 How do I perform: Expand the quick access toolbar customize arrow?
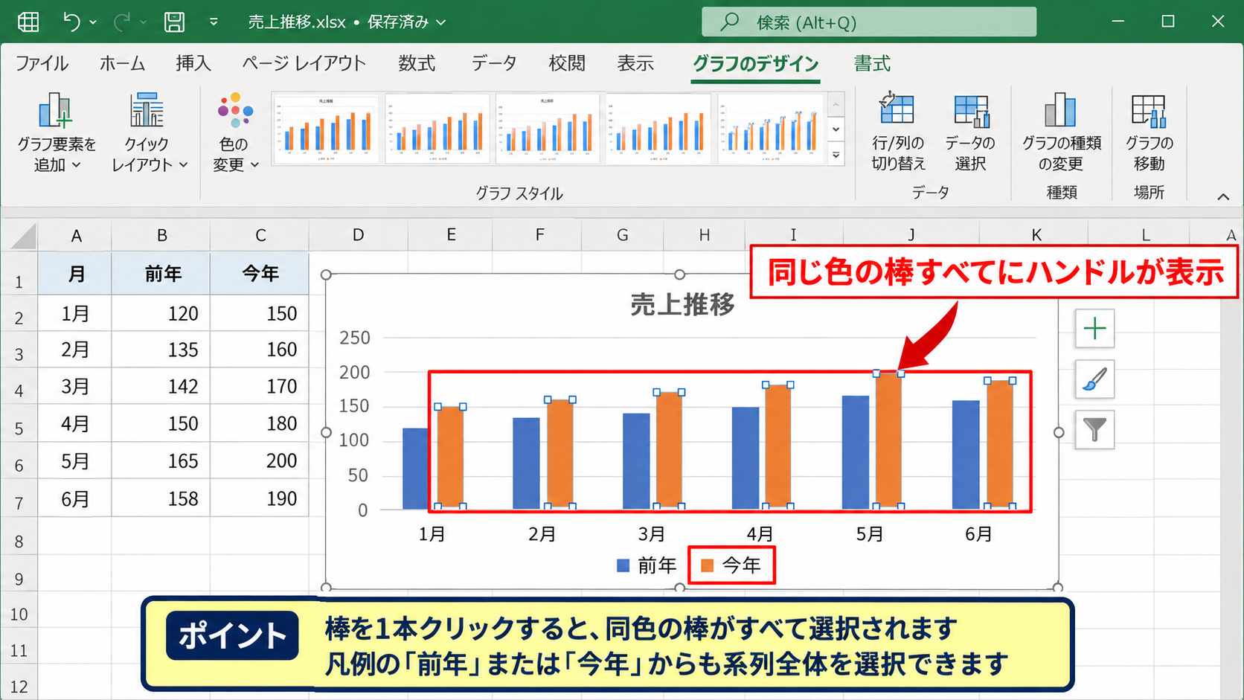pyautogui.click(x=214, y=22)
